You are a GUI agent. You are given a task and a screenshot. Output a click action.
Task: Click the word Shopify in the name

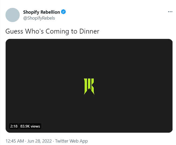[31, 12]
